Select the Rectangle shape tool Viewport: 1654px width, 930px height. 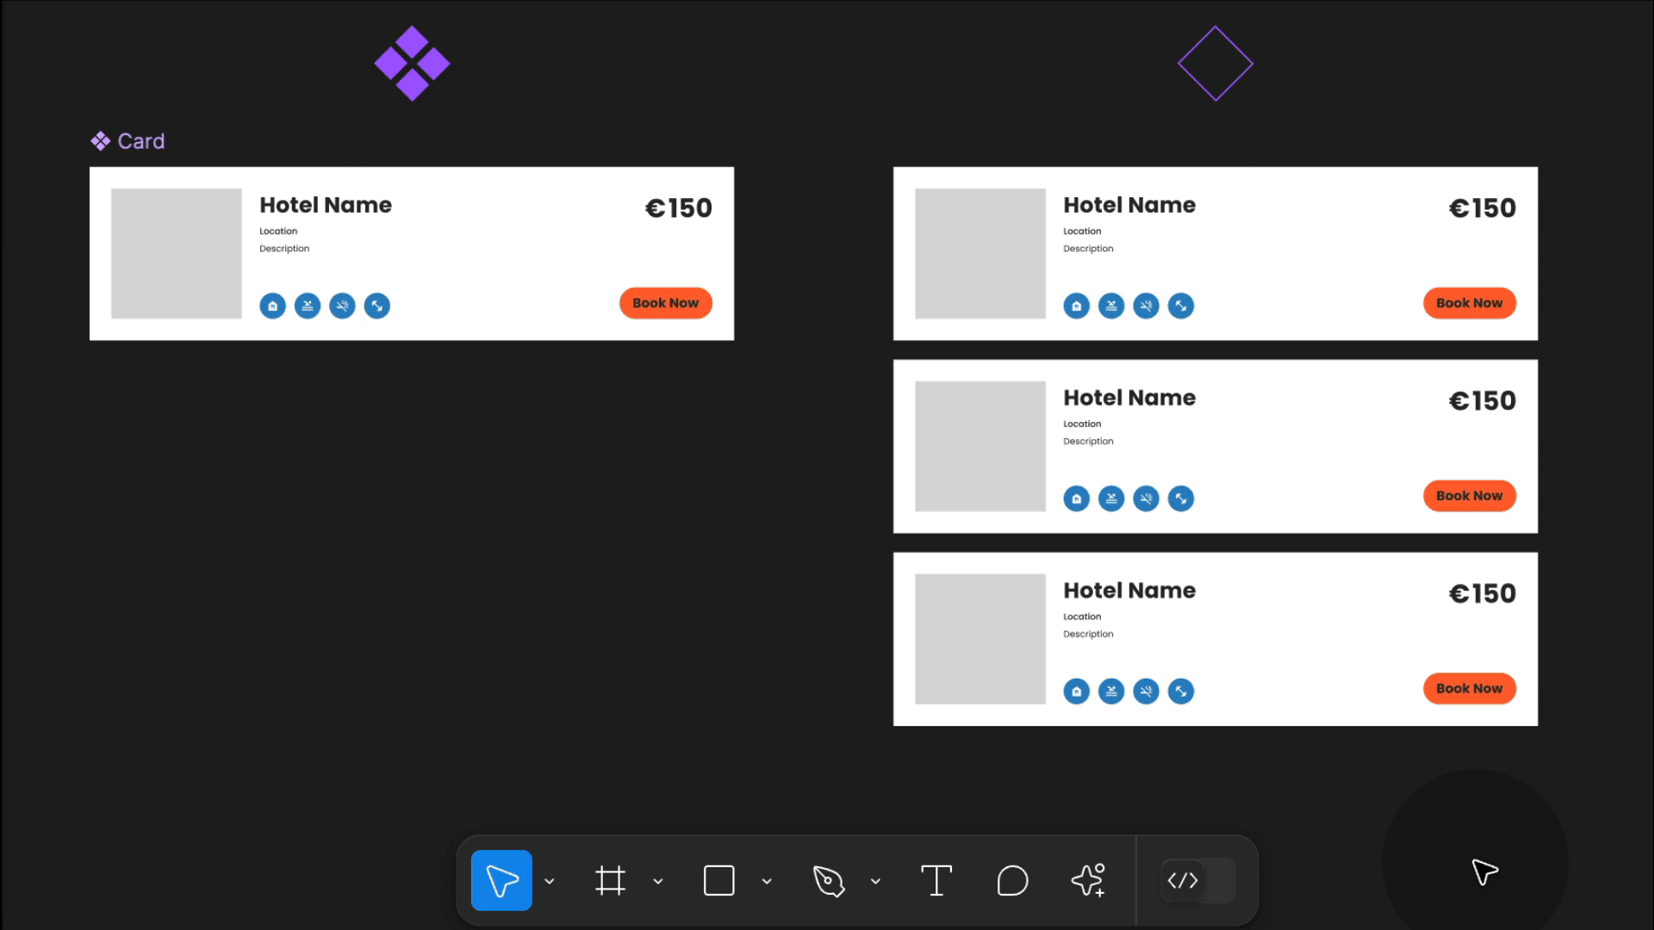[718, 880]
